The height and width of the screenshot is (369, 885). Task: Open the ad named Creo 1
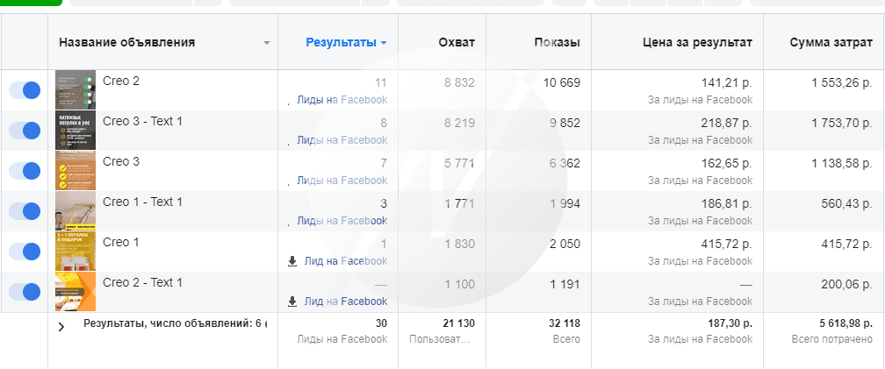click(x=121, y=242)
